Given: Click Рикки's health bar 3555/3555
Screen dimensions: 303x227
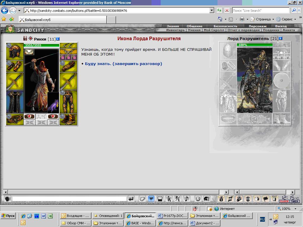Looking at the screenshot, I should tap(41, 45).
